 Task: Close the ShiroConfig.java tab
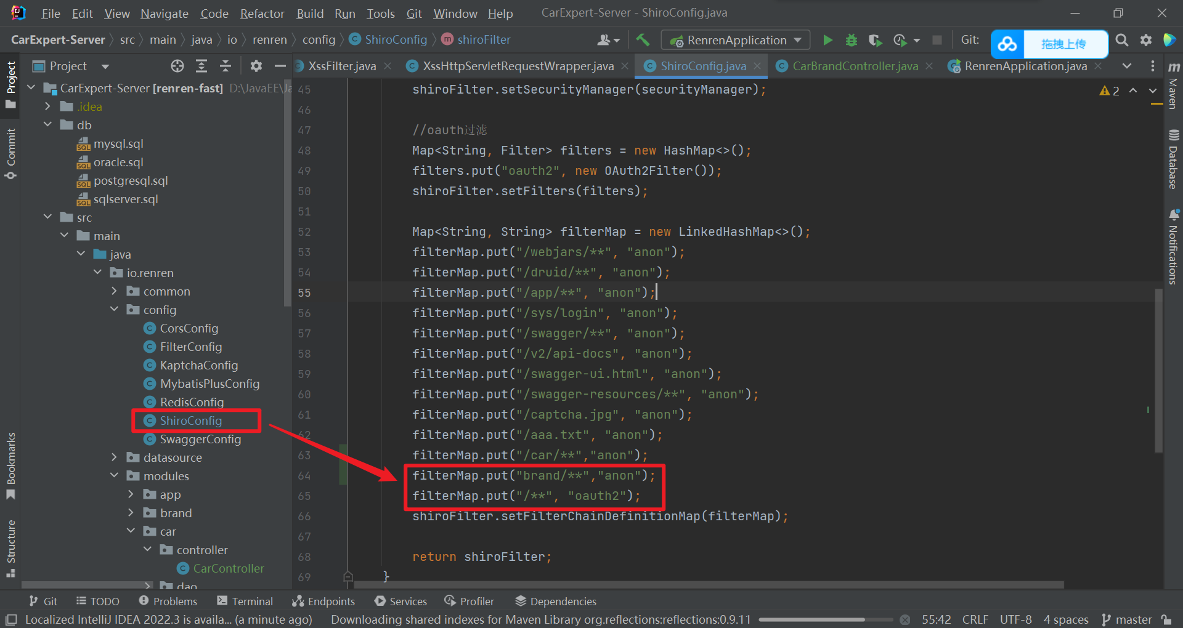pyautogui.click(x=757, y=66)
